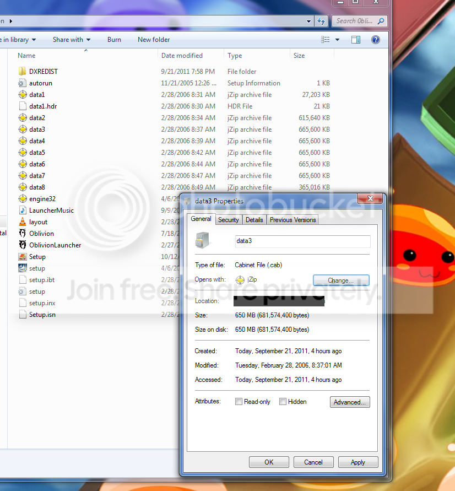Open the Previous Versions tab
Viewport: 455px width, 491px height.
click(x=292, y=220)
